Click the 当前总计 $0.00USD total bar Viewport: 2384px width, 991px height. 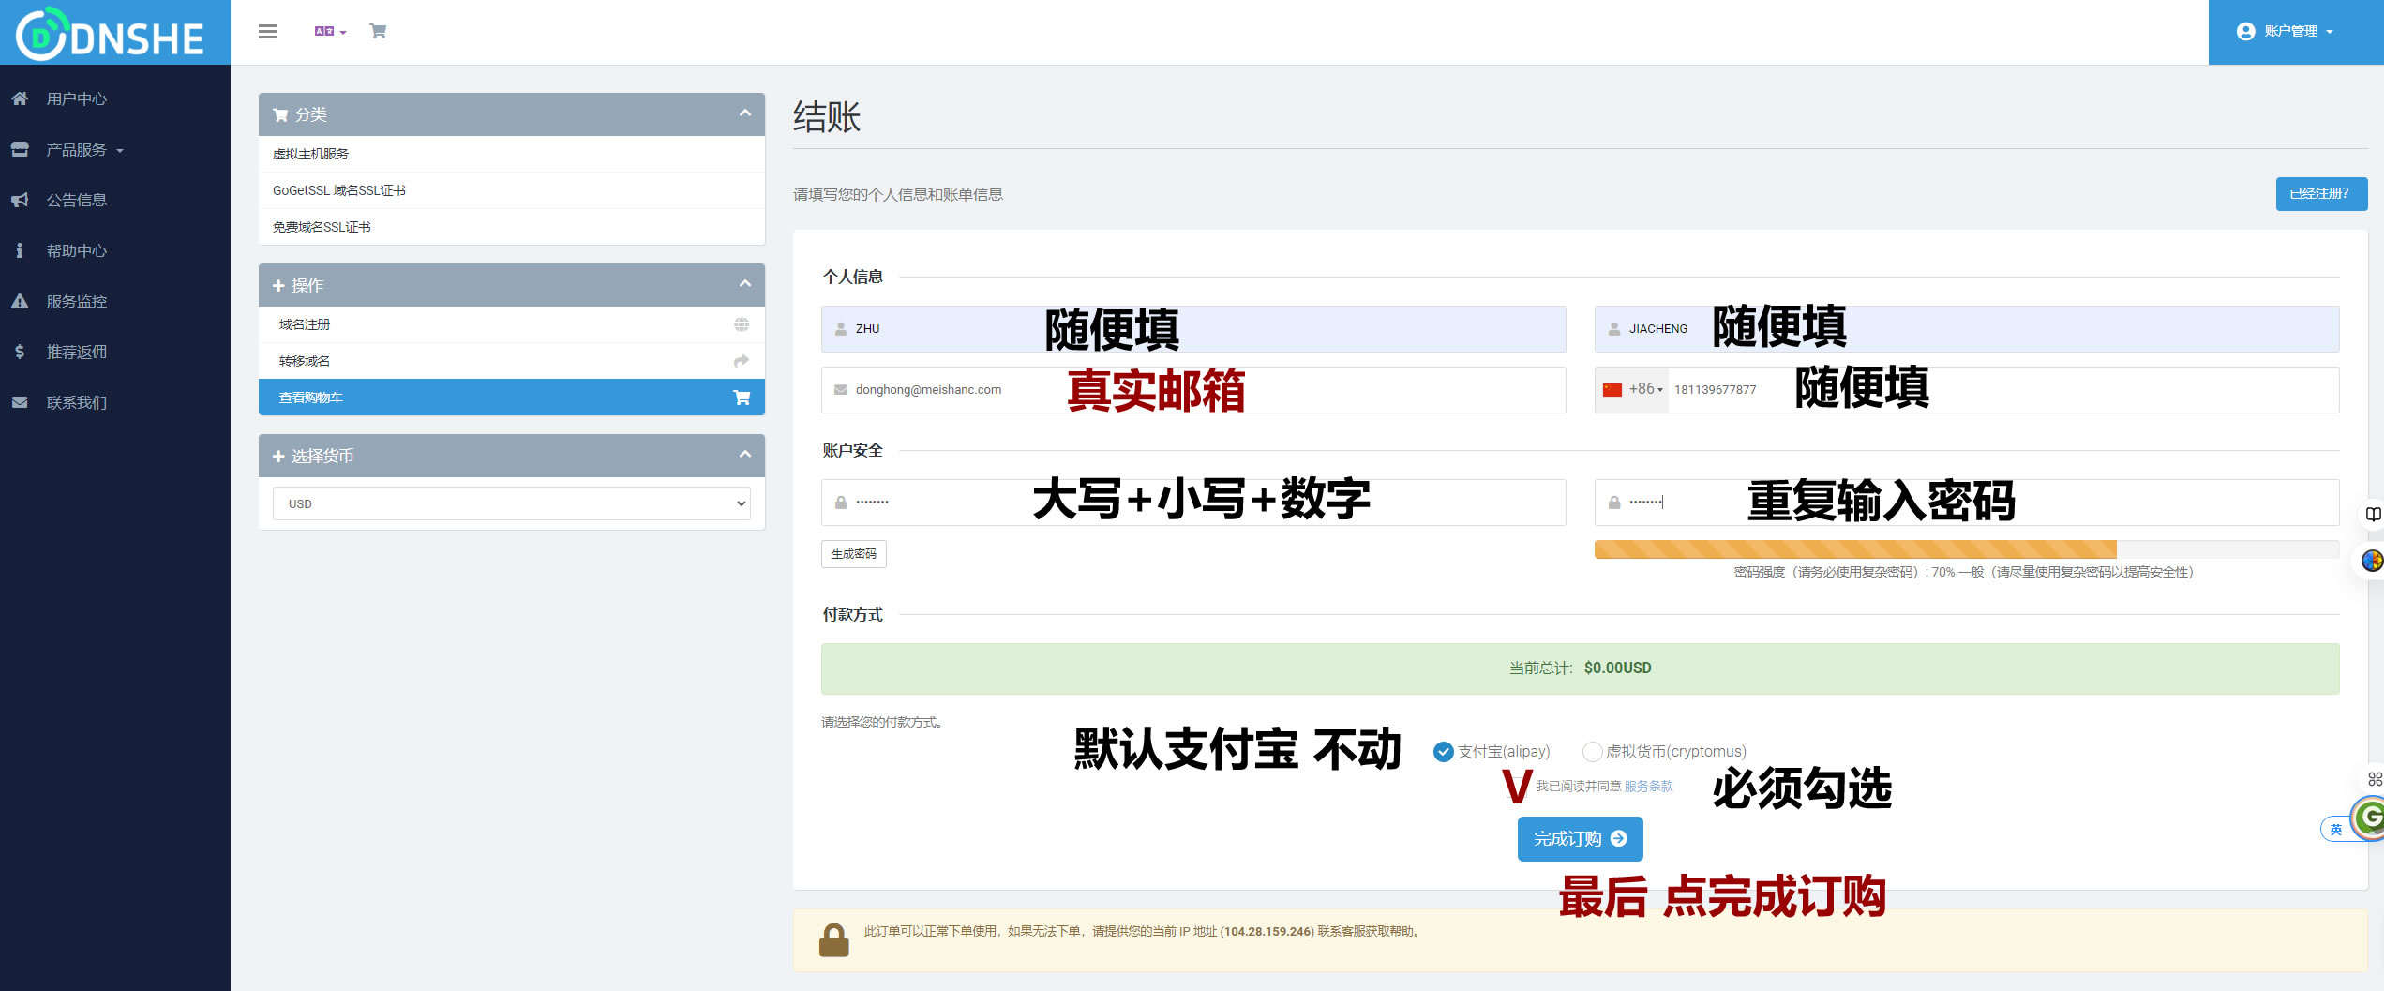pos(1581,668)
